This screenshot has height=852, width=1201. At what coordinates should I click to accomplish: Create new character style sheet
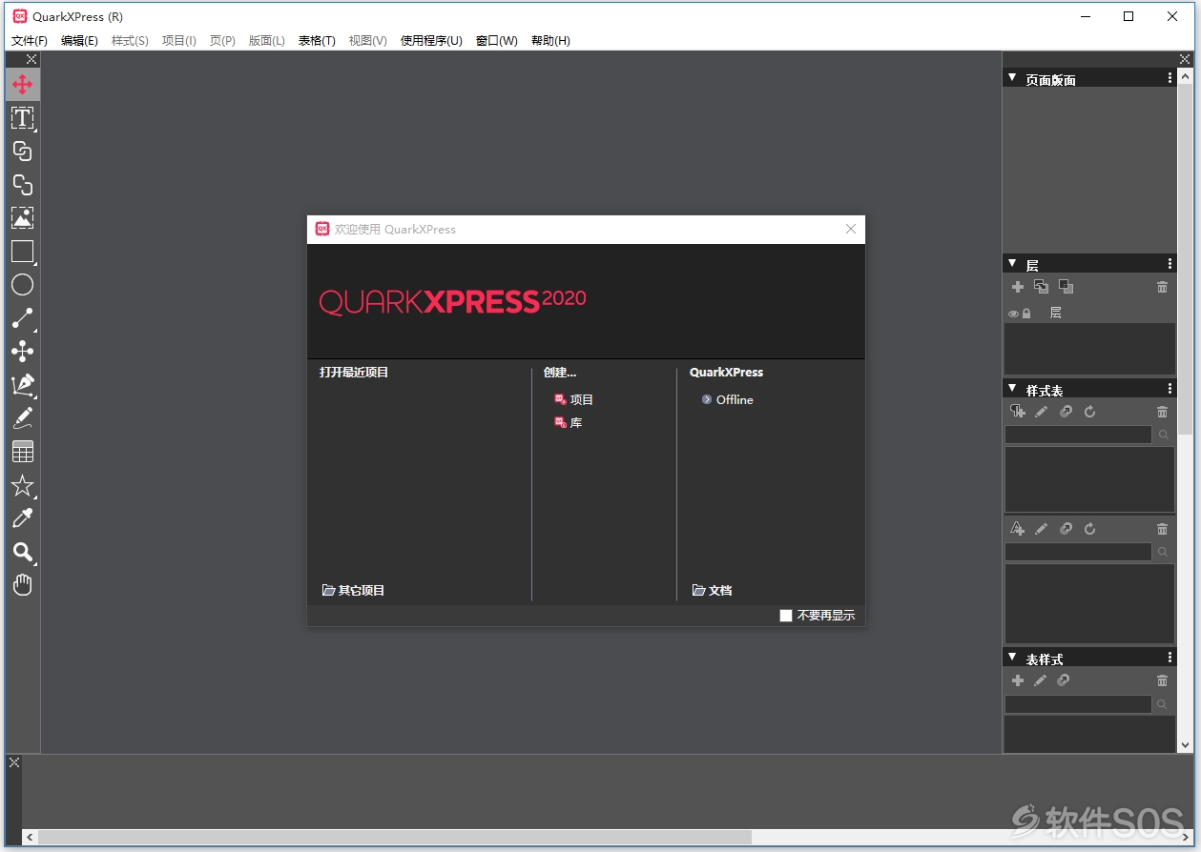[x=1018, y=529]
